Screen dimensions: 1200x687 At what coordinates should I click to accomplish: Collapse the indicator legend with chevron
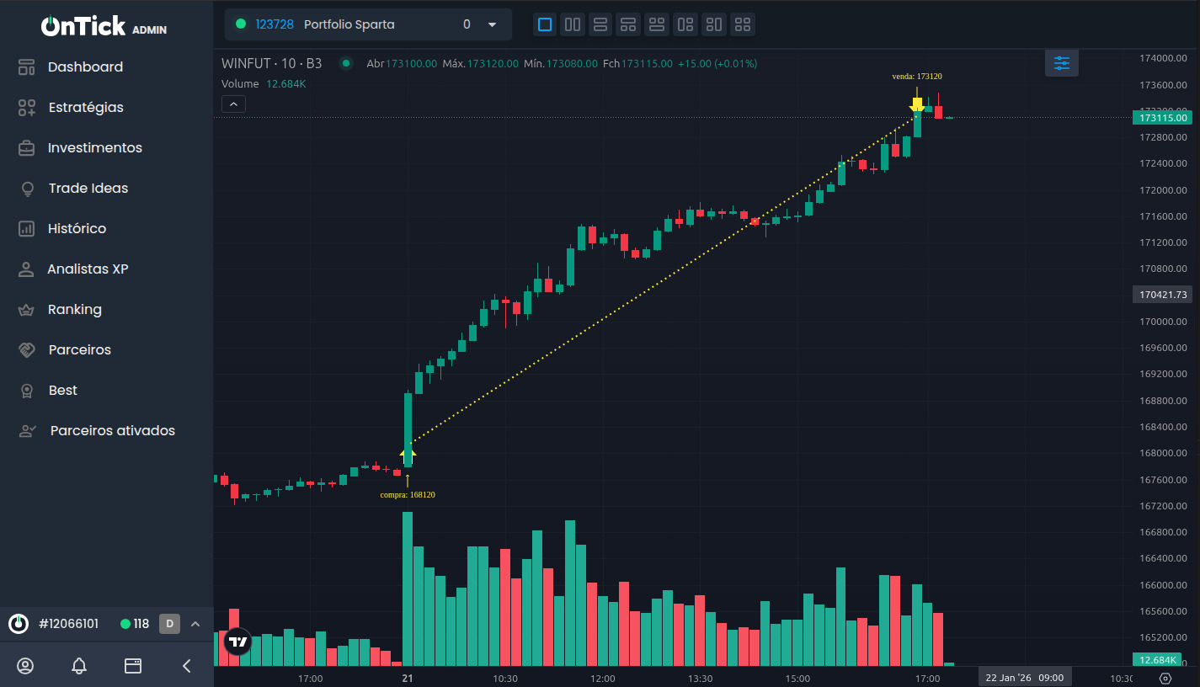point(233,104)
